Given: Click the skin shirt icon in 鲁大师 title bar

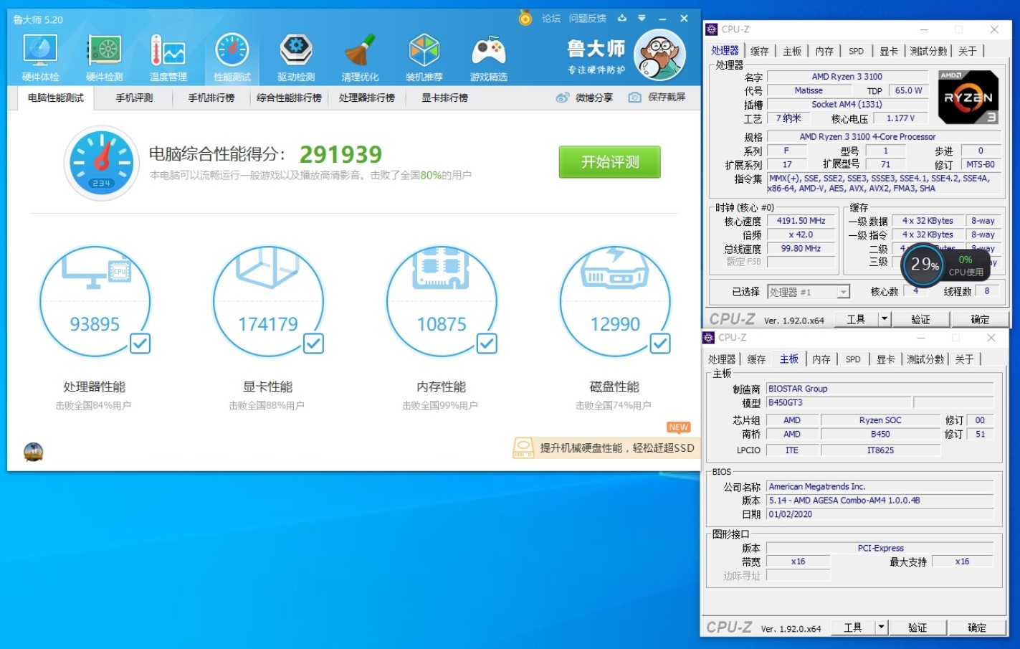Looking at the screenshot, I should [622, 18].
